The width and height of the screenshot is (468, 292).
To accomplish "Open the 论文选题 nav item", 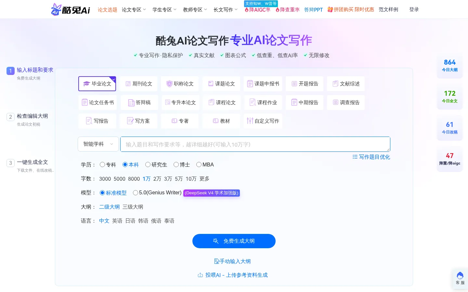I will (x=108, y=10).
